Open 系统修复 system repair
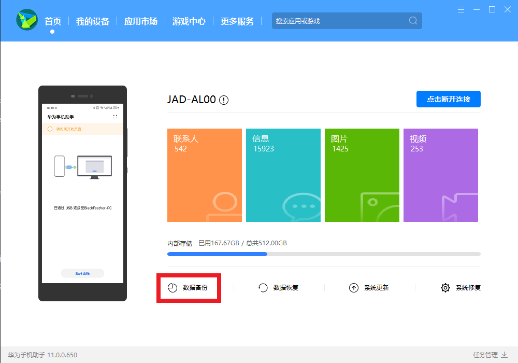This screenshot has height=363, width=518. (461, 288)
